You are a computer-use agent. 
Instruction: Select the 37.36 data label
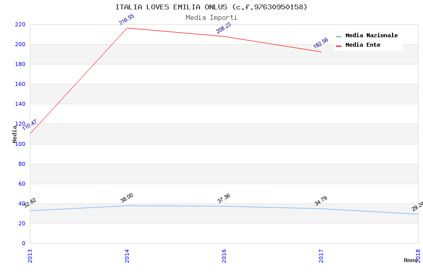(223, 198)
